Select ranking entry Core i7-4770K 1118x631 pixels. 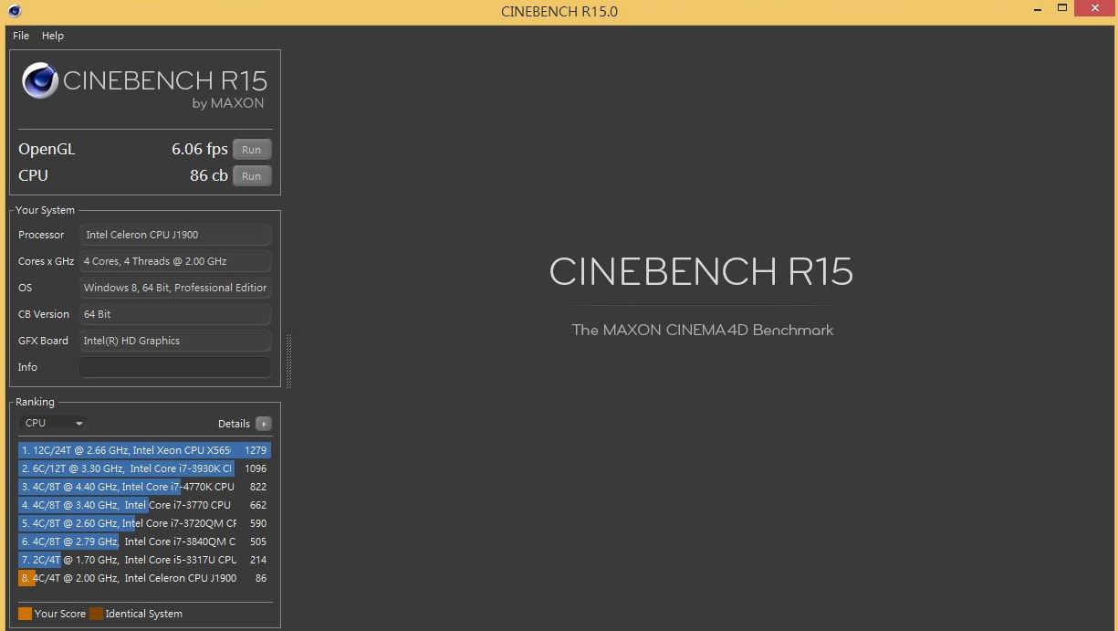(x=145, y=487)
